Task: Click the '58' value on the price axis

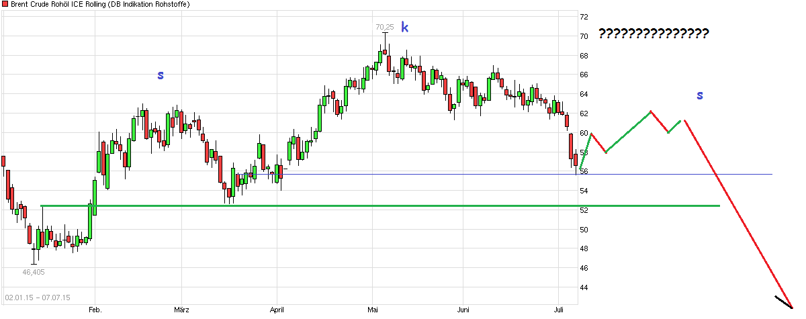Action: tap(584, 152)
